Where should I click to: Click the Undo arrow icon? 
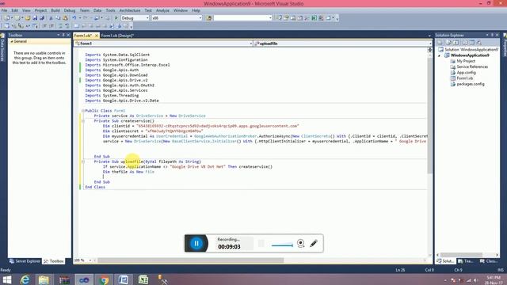[x=74, y=18]
